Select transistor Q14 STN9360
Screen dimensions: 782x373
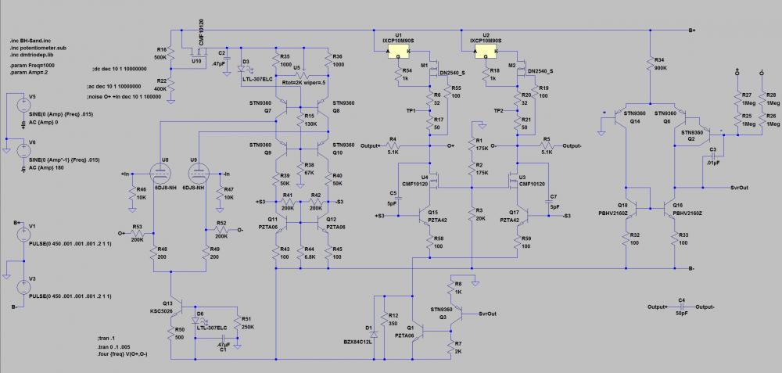(x=621, y=116)
